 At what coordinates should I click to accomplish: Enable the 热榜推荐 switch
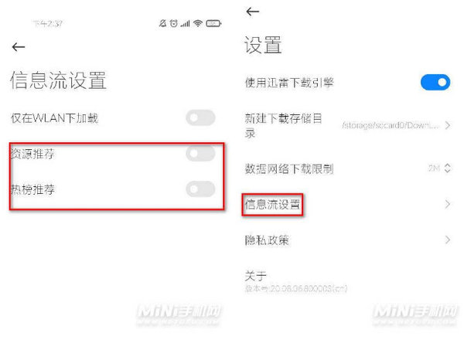tap(200, 189)
